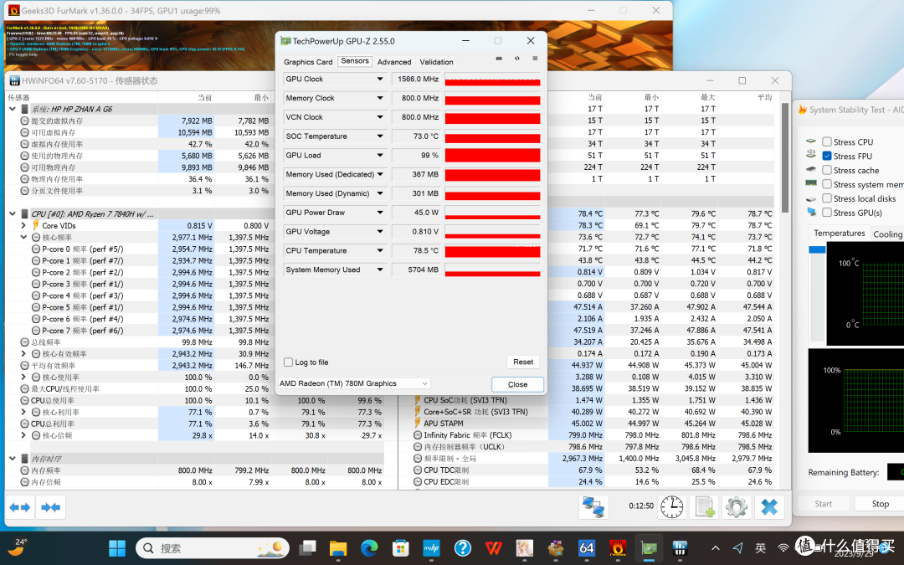The width and height of the screenshot is (904, 565).
Task: Uncheck the Stress FPU checkbox
Action: pyautogui.click(x=827, y=157)
